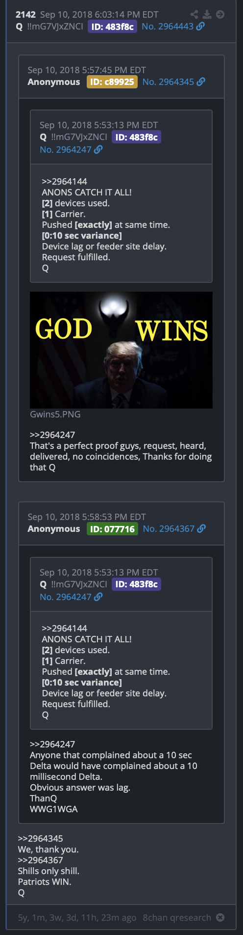243x935 pixels.
Task: Click the yellow ID: c89925 badge
Action: (112, 82)
